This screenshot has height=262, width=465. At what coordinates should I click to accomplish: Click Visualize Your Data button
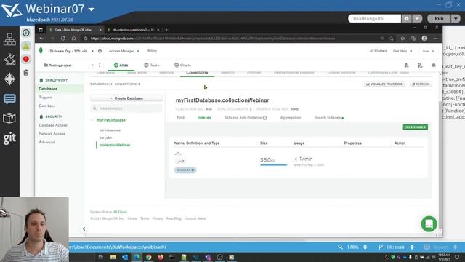click(x=384, y=84)
